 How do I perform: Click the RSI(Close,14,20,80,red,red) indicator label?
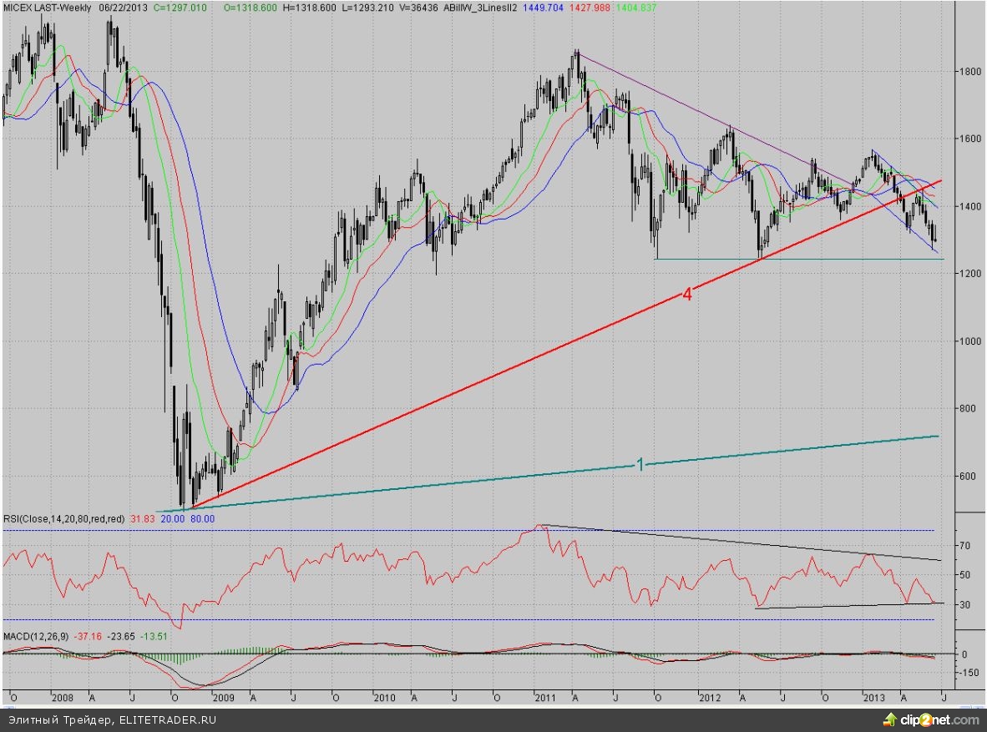pos(63,518)
